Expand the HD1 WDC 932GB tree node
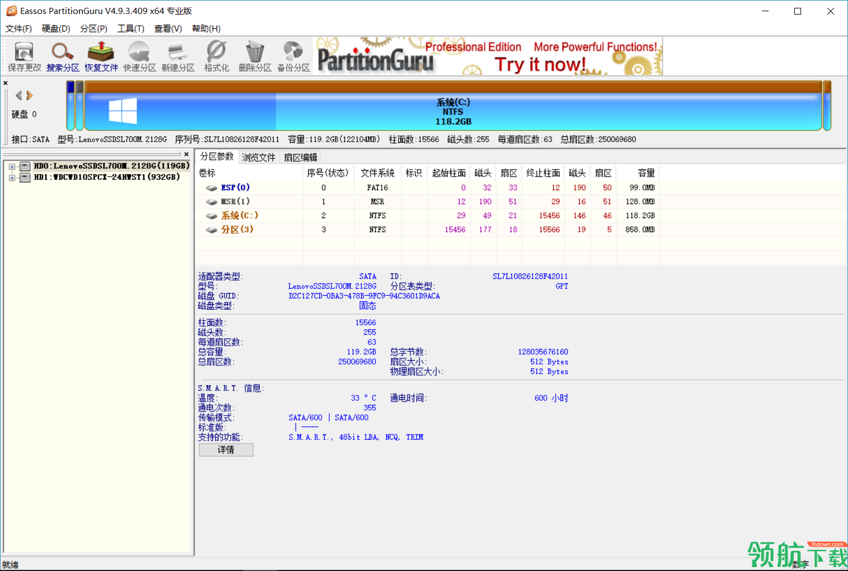This screenshot has width=848, height=571. [12, 177]
